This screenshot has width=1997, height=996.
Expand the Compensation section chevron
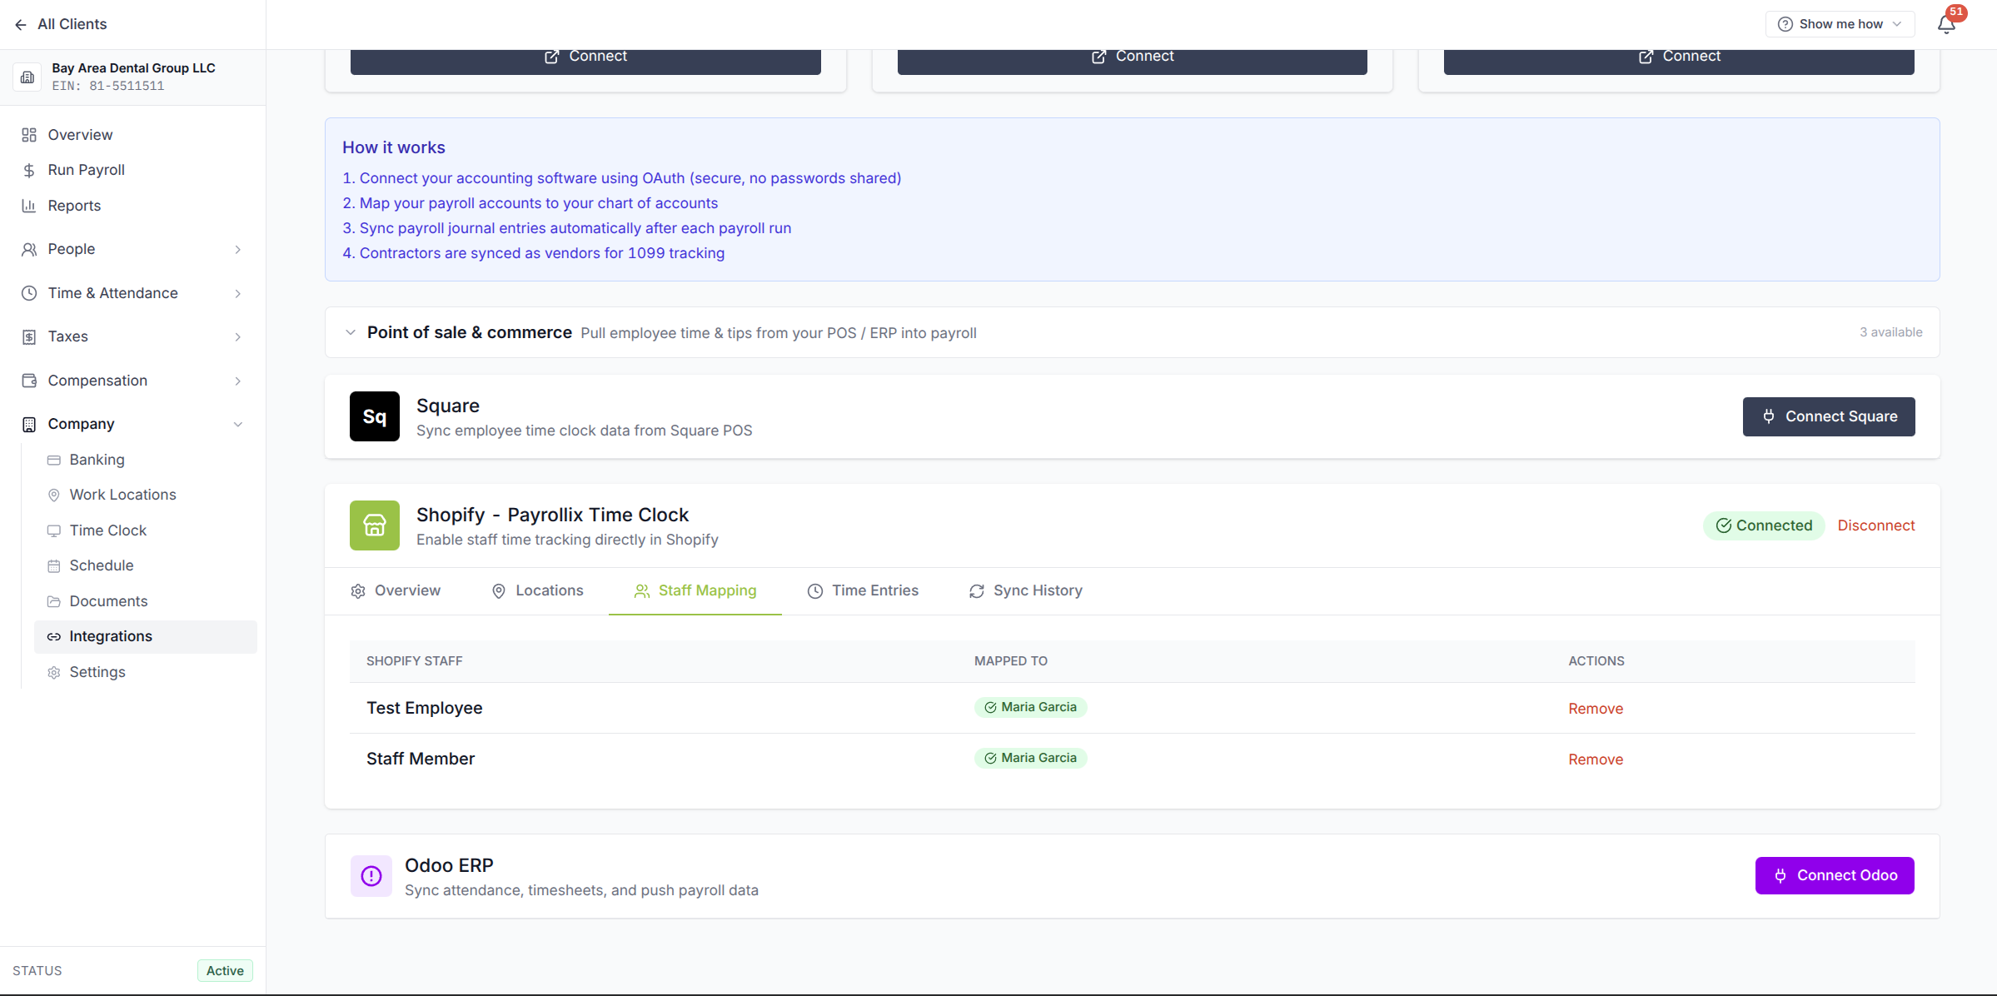(238, 381)
